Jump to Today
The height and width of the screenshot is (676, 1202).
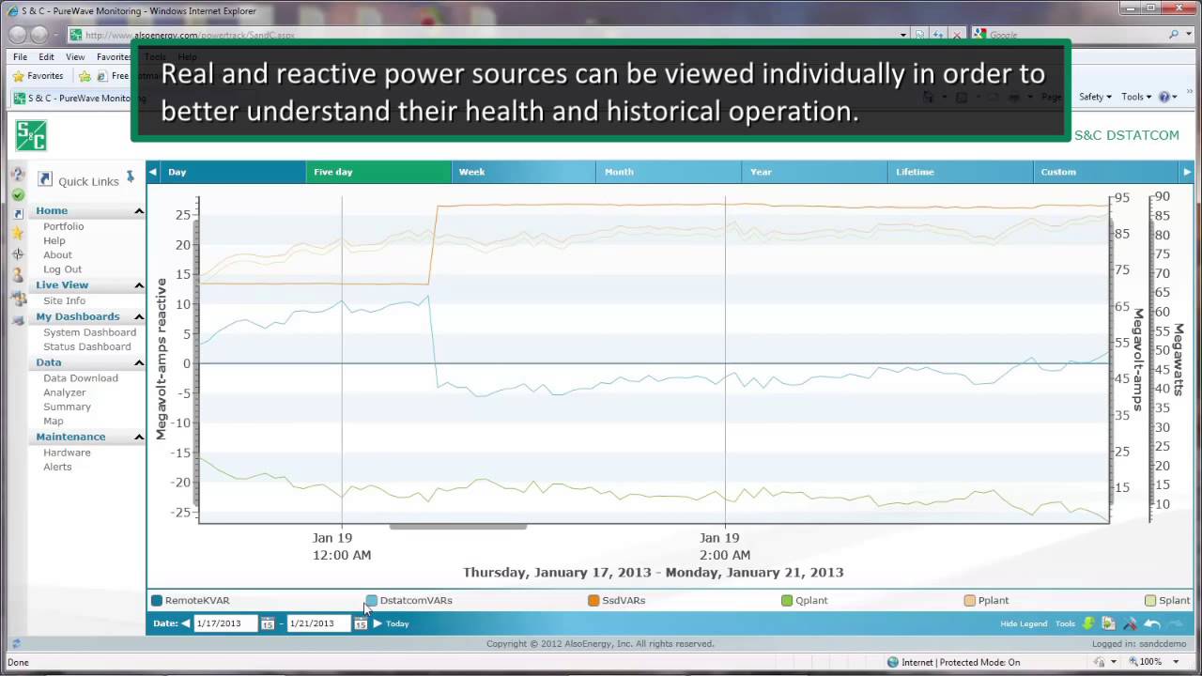tap(397, 623)
